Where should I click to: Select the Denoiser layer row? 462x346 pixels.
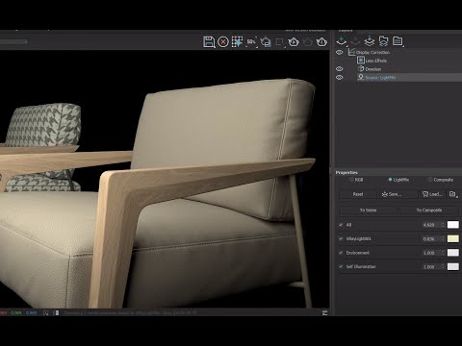409,69
